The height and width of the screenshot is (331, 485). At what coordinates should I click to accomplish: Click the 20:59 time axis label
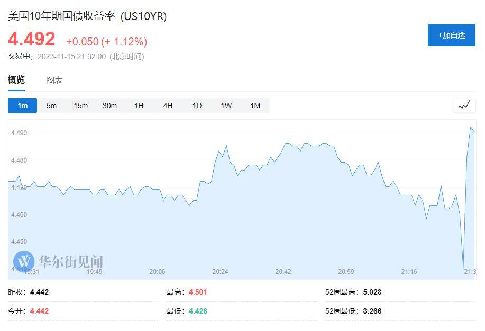point(346,272)
